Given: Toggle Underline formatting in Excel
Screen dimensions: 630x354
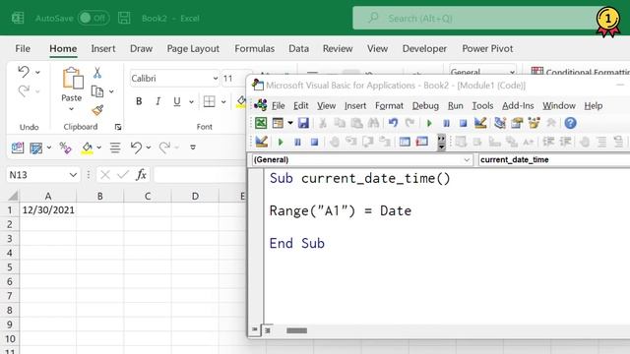Looking at the screenshot, I should pos(177,101).
